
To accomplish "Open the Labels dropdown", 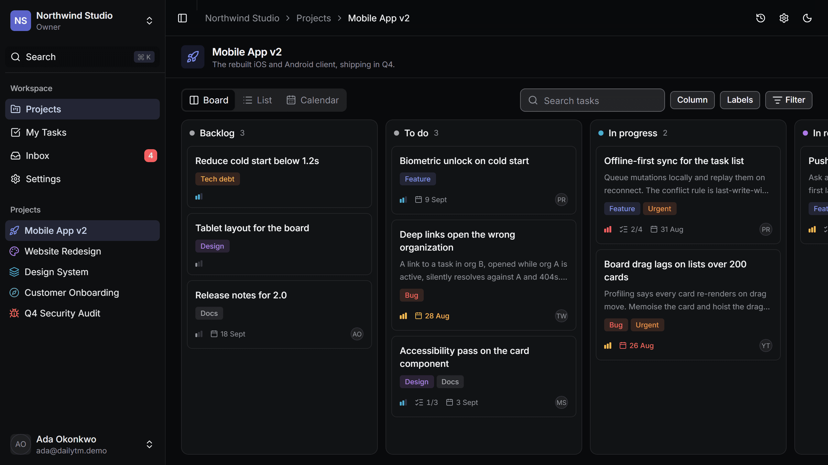I will (740, 100).
